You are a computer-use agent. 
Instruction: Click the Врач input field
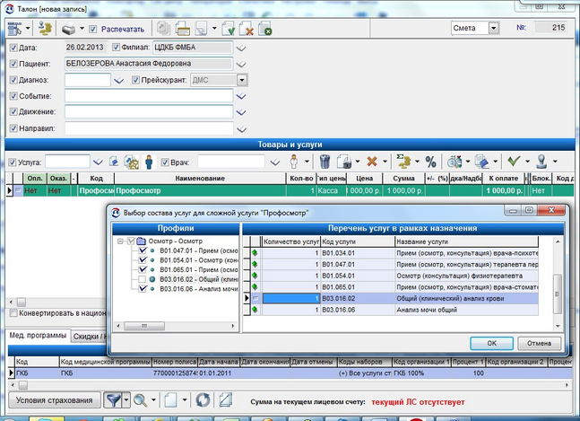coord(231,162)
